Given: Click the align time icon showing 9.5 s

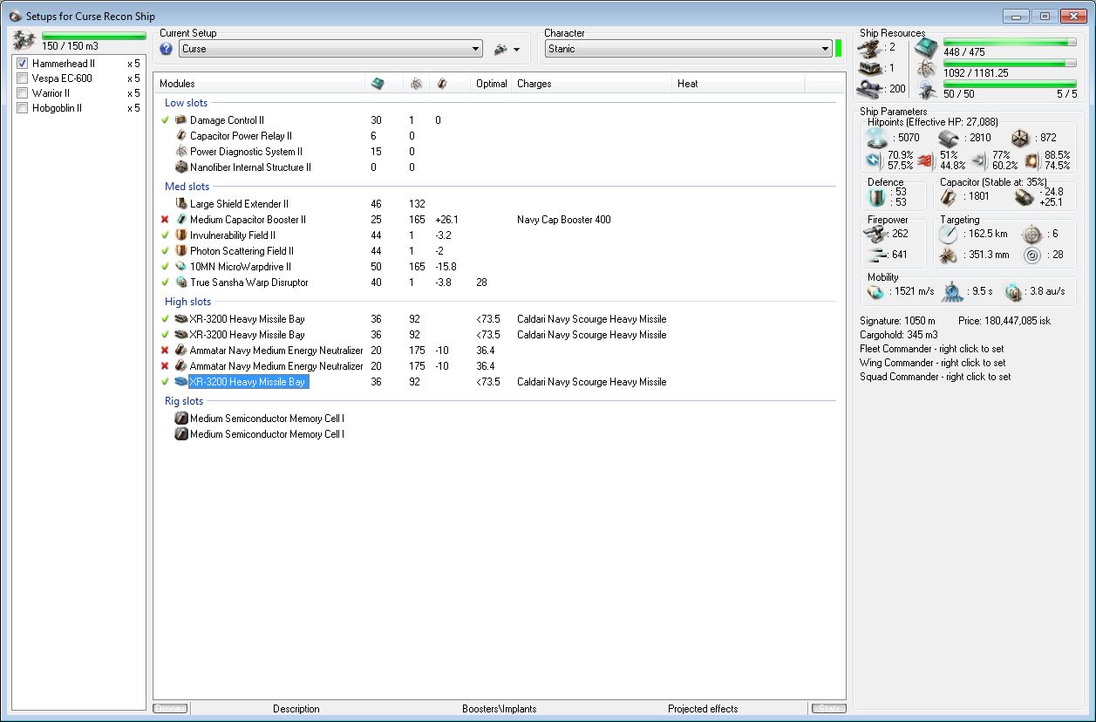Looking at the screenshot, I should (x=952, y=291).
